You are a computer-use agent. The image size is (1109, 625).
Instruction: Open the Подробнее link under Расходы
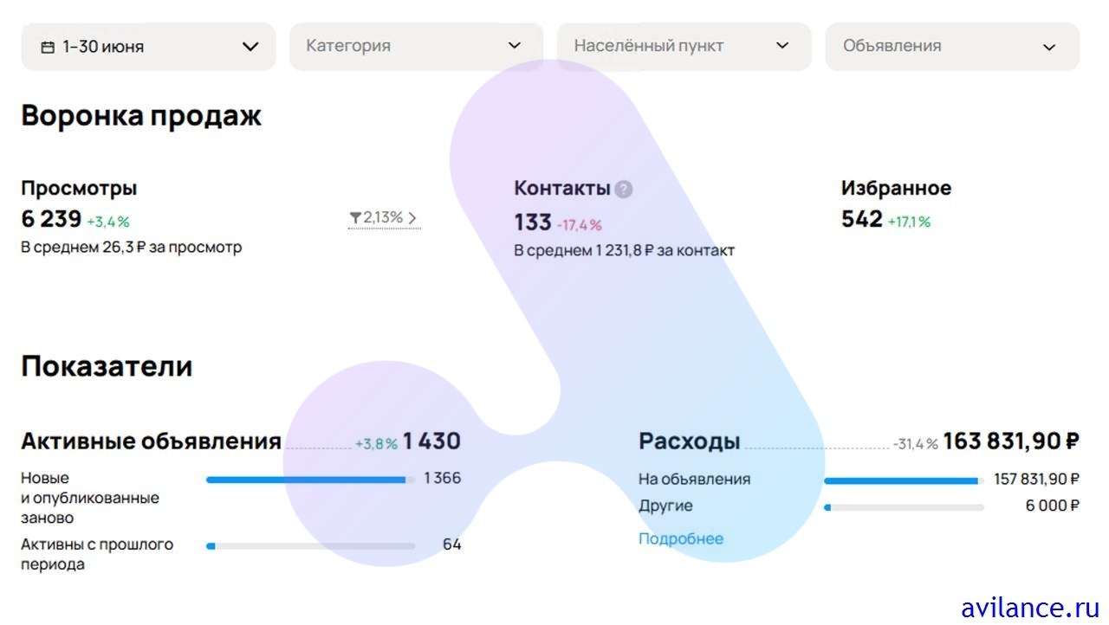[x=680, y=538]
